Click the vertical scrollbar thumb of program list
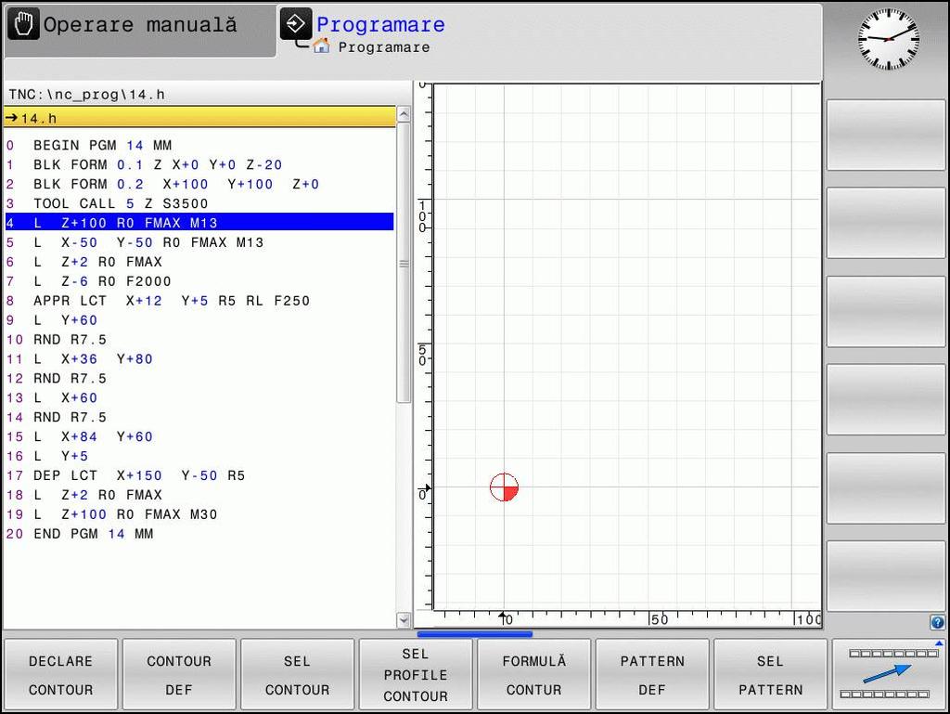This screenshot has width=950, height=714. click(x=404, y=263)
